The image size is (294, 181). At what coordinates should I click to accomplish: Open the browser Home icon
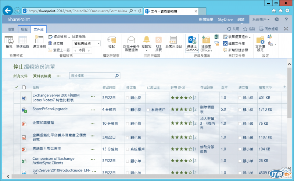coord(274,11)
